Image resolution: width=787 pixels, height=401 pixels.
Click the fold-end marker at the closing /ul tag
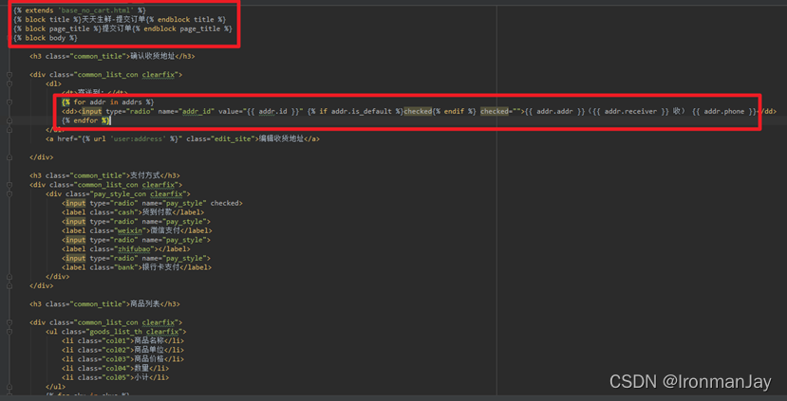click(9, 387)
